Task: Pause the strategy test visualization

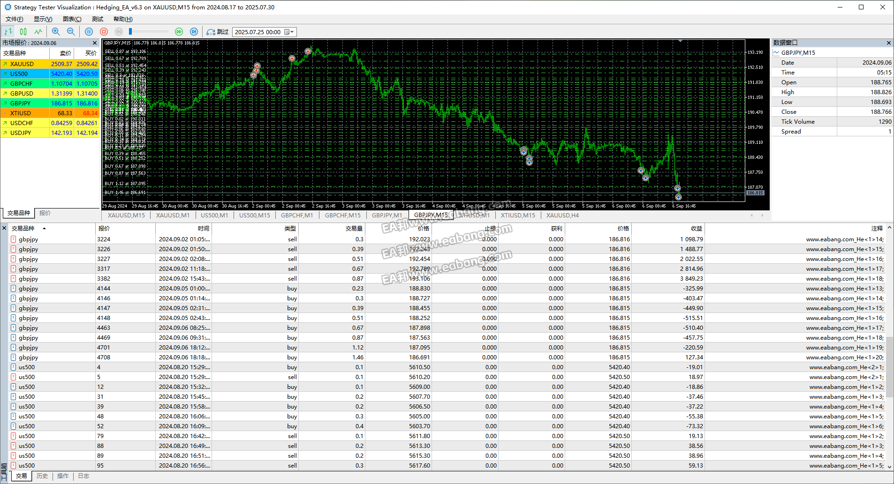Action: pos(89,32)
